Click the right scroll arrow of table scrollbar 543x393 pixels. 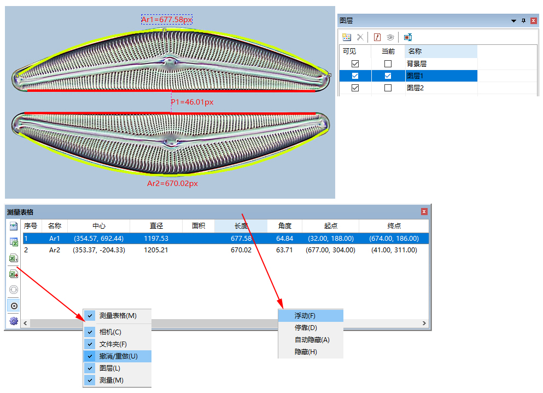[x=424, y=323]
